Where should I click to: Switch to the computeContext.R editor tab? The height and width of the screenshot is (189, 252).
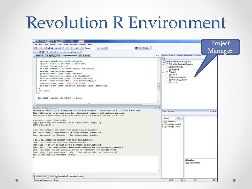(x=70, y=55)
